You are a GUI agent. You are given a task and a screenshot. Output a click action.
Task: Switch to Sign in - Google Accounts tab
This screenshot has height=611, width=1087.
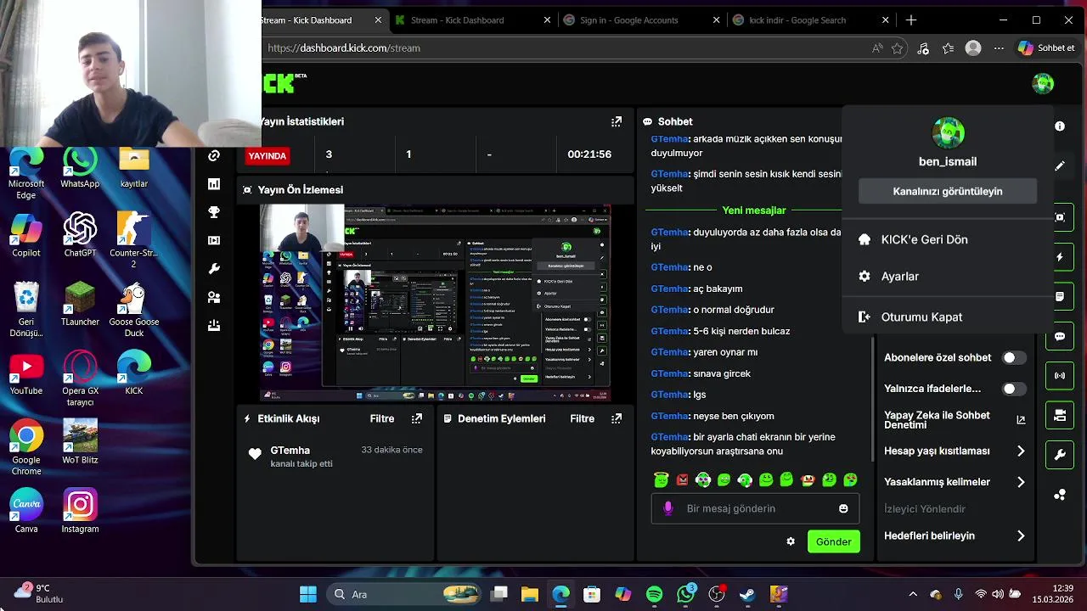pos(643,20)
